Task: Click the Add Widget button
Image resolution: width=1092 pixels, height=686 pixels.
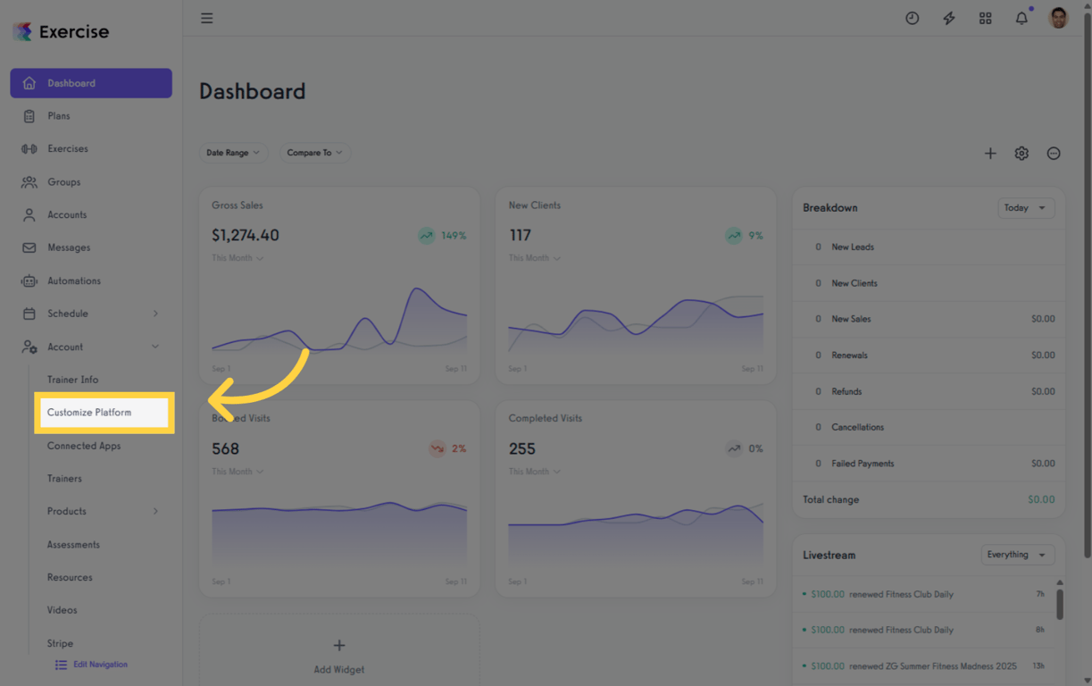Action: tap(338, 653)
